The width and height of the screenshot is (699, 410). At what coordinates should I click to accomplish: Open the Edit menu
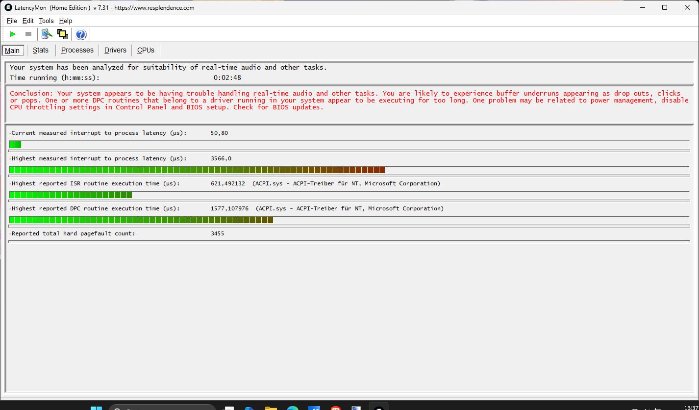[x=28, y=21]
